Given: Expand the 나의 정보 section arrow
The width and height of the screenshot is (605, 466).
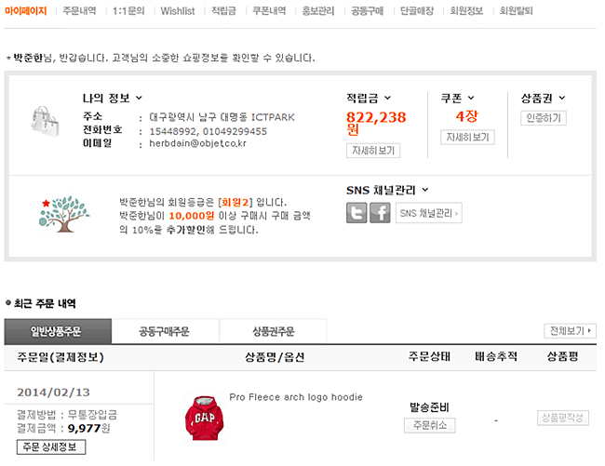Looking at the screenshot, I should [x=140, y=98].
